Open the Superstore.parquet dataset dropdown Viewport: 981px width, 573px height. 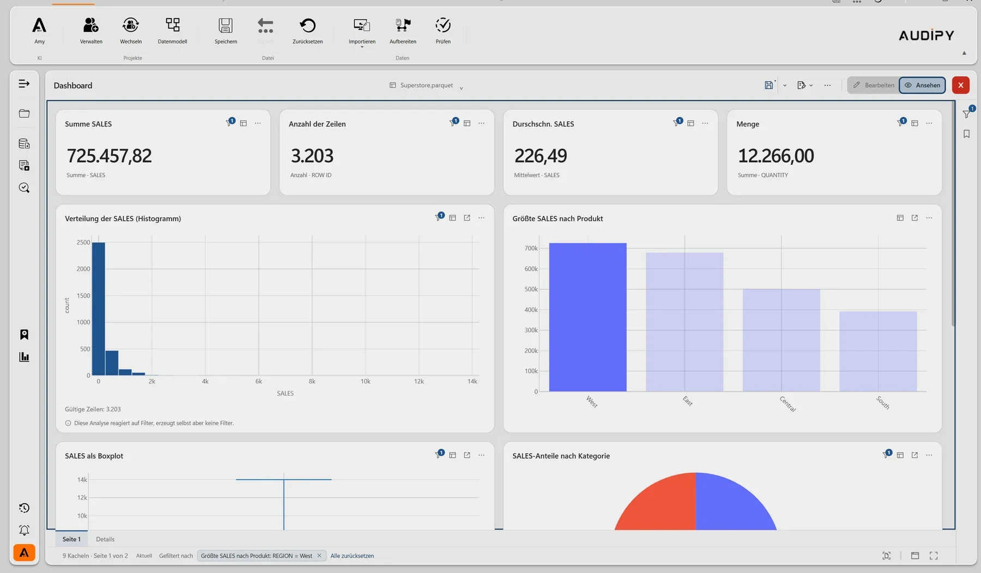[427, 86]
